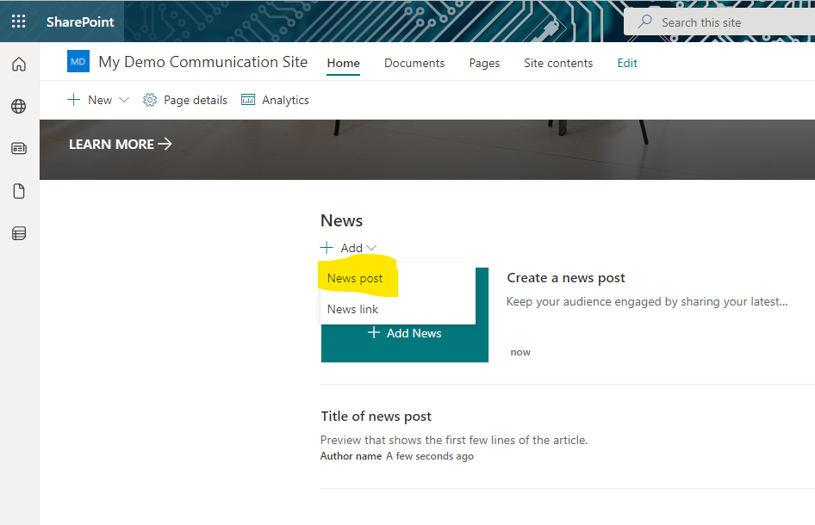Screen dimensions: 815x525
Task: Click the search magnifier icon
Action: (645, 22)
